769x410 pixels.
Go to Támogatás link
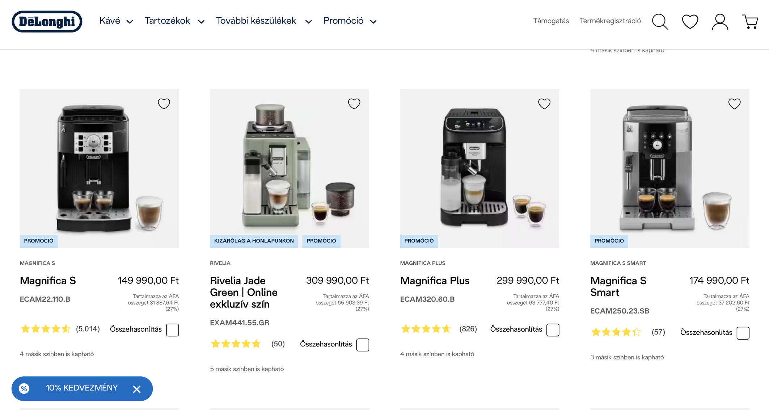pyautogui.click(x=551, y=21)
